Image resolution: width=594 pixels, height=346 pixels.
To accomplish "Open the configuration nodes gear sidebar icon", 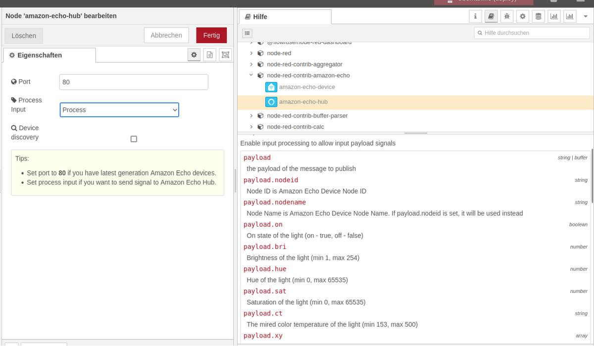I will point(522,16).
